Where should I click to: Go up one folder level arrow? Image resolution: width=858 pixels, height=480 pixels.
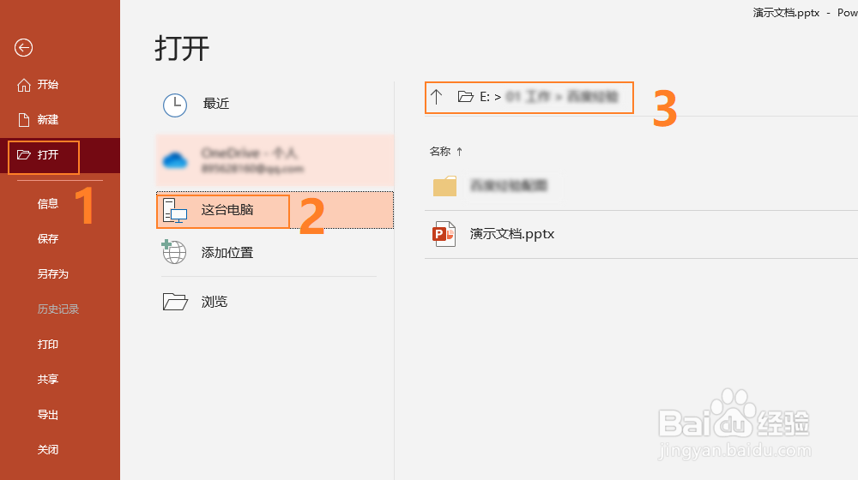click(x=436, y=98)
